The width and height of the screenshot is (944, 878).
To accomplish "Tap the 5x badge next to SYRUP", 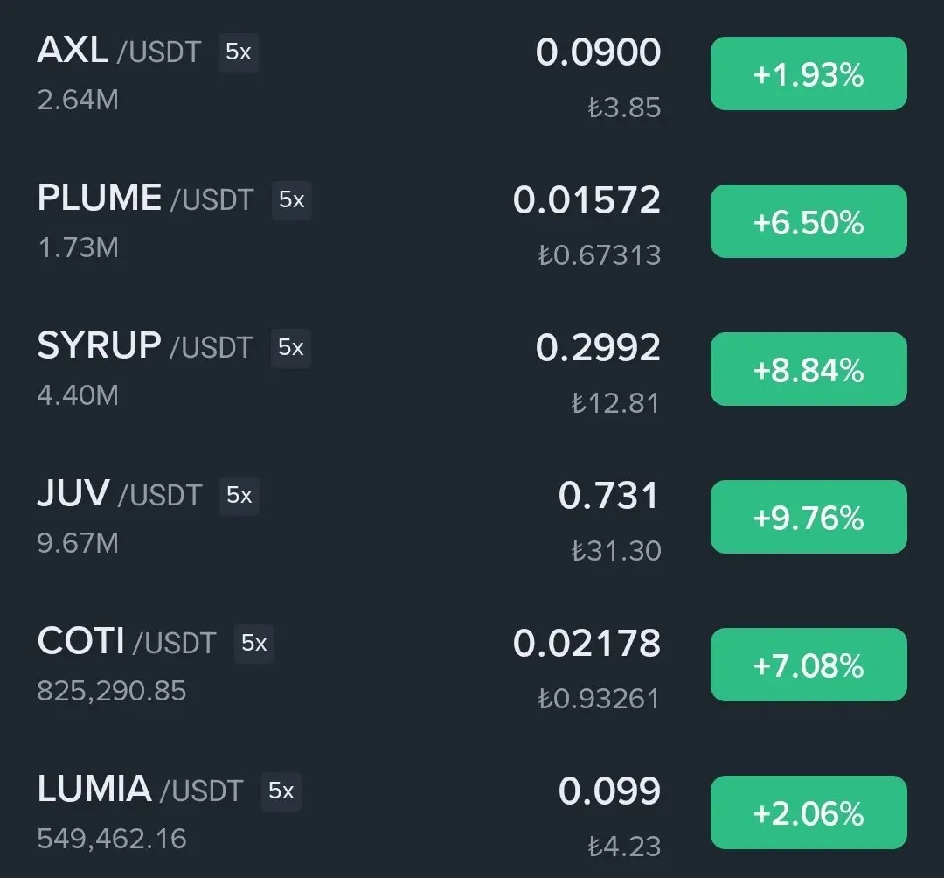I will (x=291, y=348).
